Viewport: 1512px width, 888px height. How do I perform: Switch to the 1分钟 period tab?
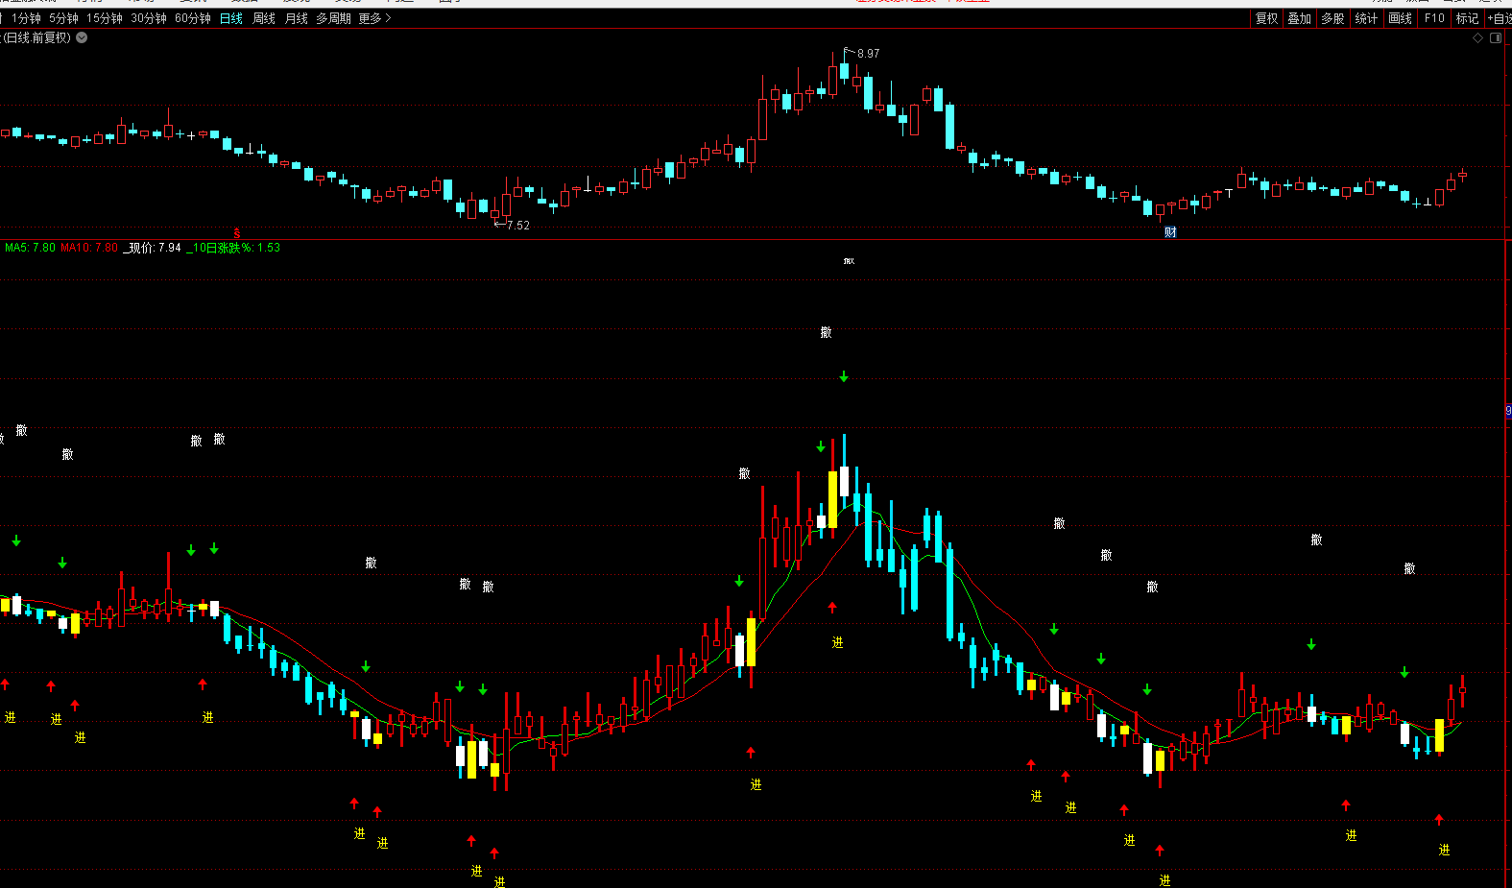point(26,18)
